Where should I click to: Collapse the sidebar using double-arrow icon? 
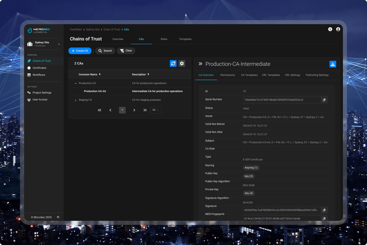[x=58, y=217]
